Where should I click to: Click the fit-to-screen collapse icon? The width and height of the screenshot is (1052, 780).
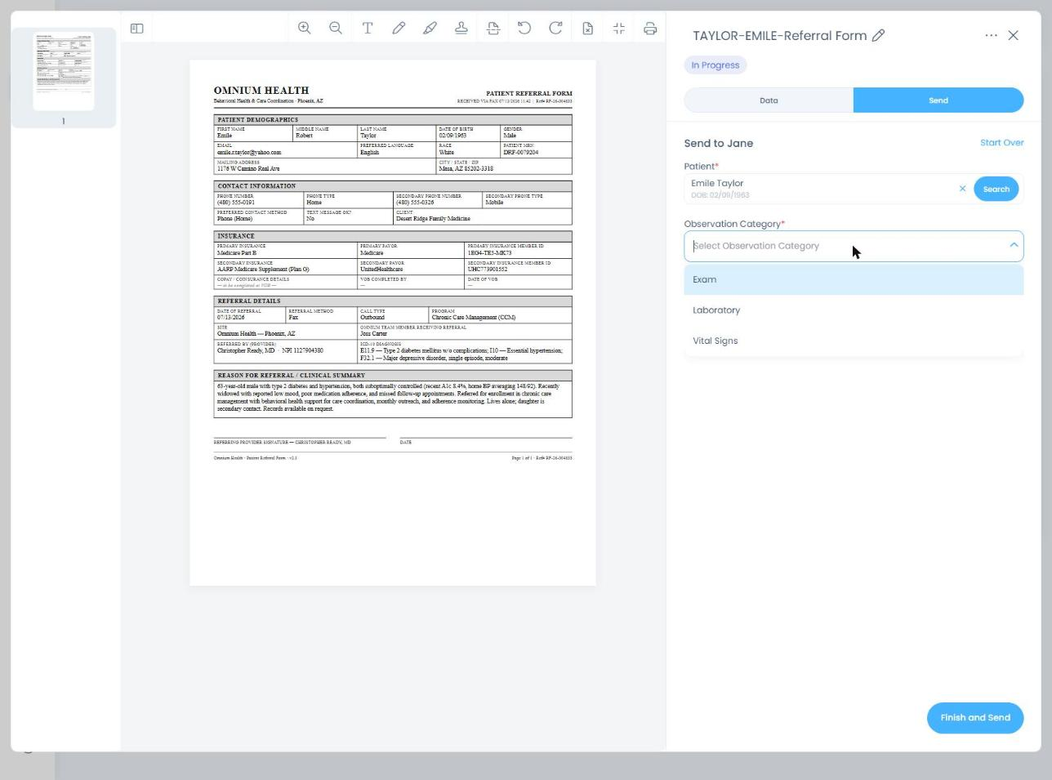tap(619, 28)
